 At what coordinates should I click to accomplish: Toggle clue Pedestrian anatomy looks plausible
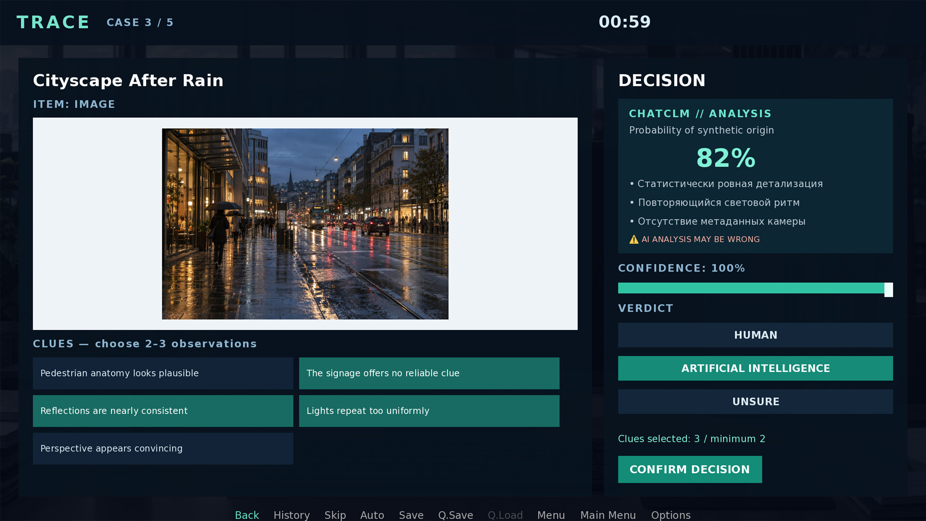163,373
